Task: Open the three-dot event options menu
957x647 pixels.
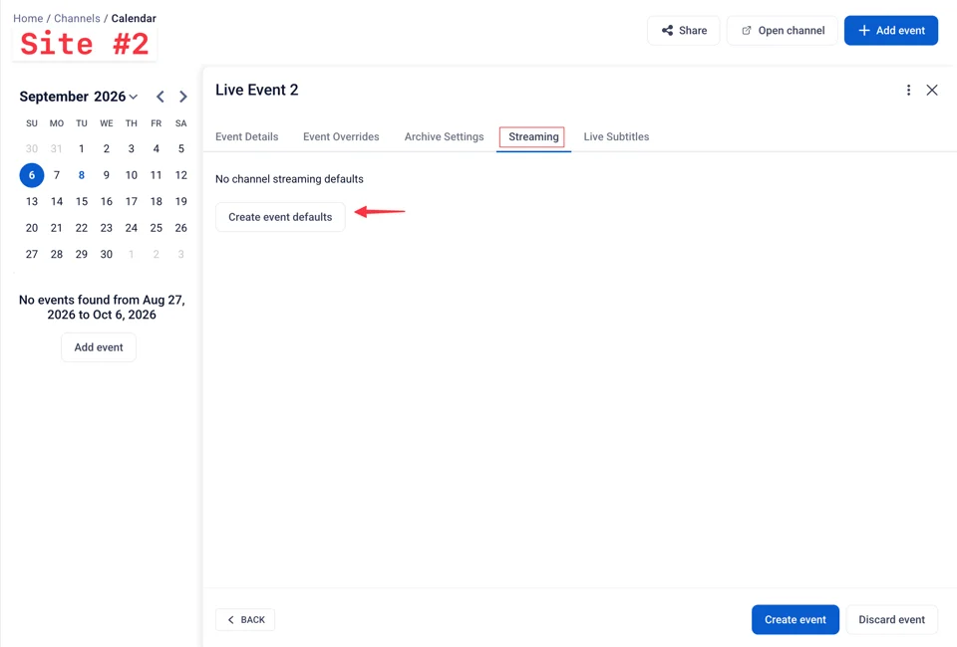Action: (x=908, y=91)
